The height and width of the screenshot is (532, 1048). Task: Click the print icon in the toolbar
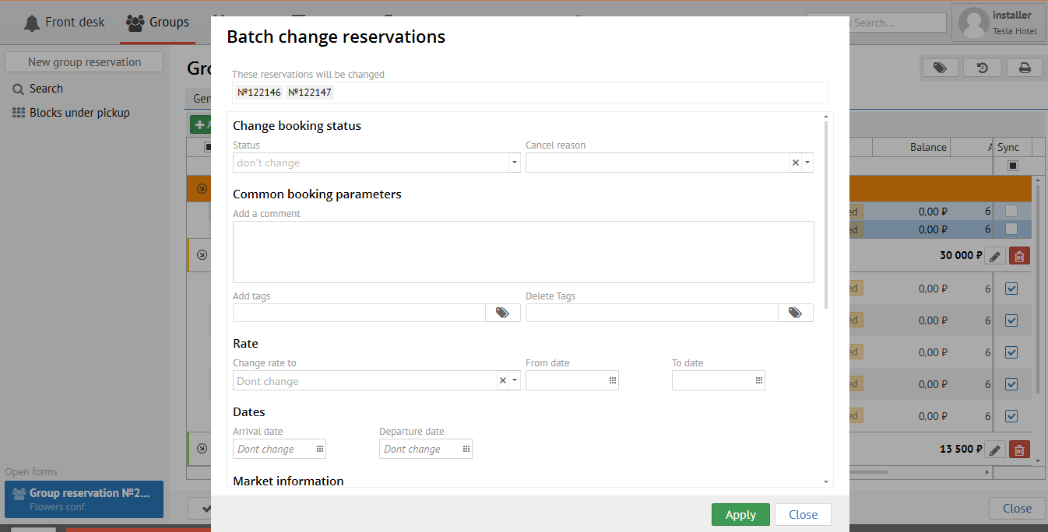coord(1025,68)
